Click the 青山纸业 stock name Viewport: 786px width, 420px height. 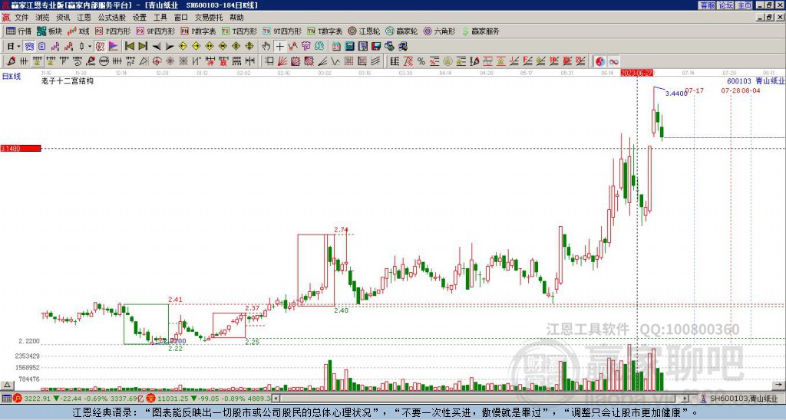[x=769, y=81]
